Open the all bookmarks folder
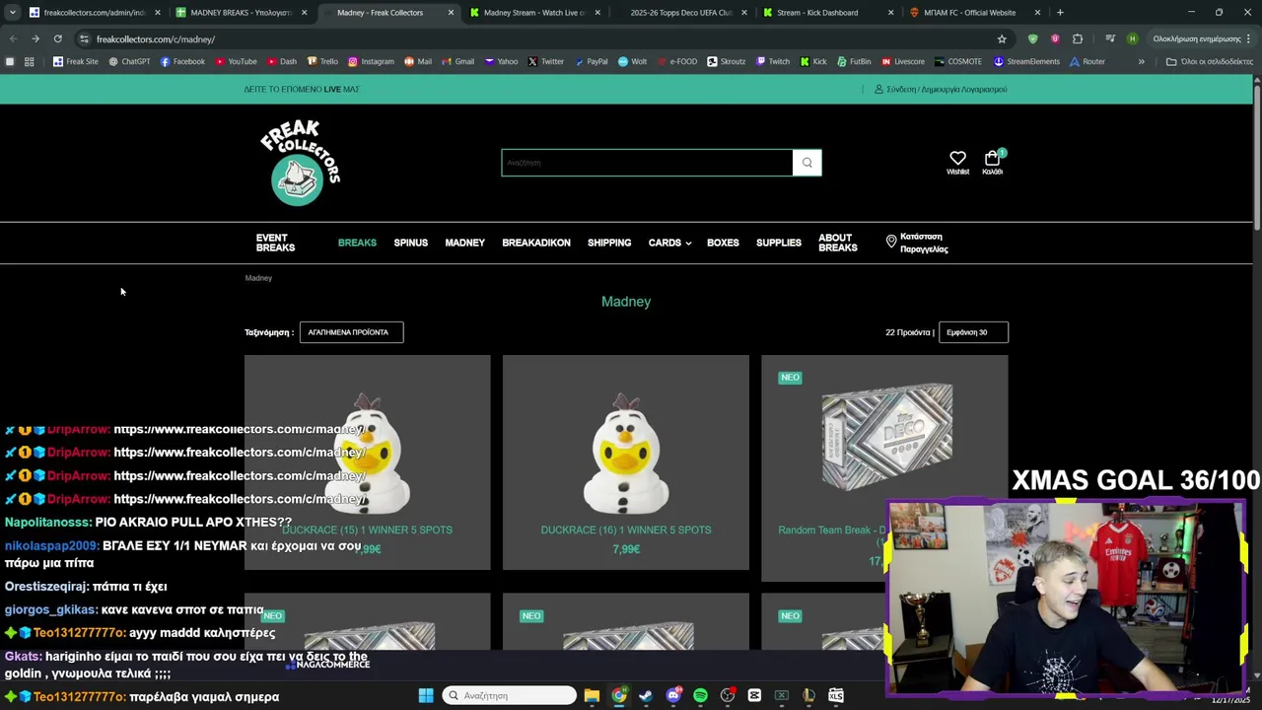The width and height of the screenshot is (1262, 710). [1209, 61]
